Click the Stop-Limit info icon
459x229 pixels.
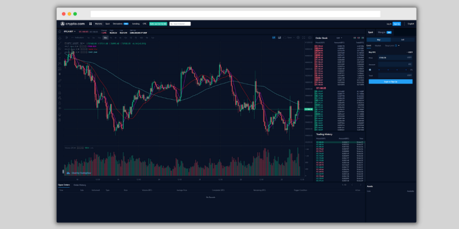click(396, 46)
